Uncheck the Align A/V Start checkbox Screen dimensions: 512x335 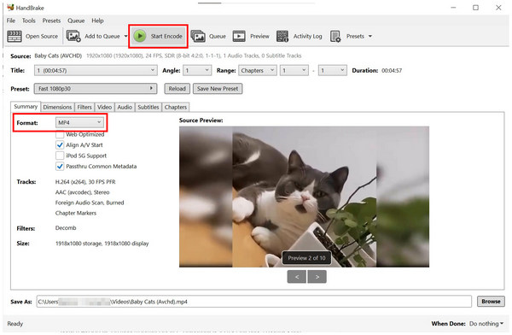(60, 145)
